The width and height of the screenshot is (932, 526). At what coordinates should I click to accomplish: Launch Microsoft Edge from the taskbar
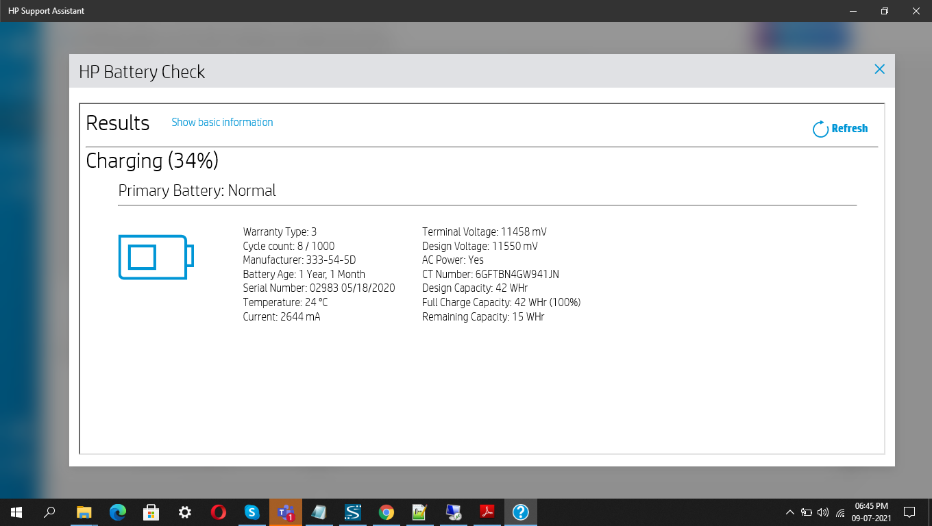(118, 512)
